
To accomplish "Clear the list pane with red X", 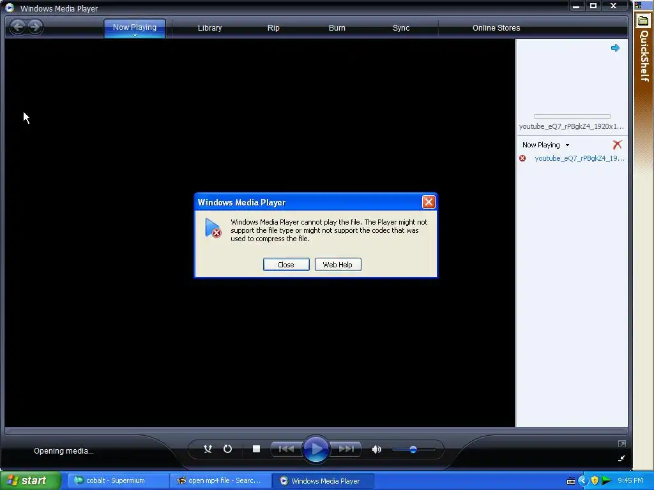I will (618, 145).
